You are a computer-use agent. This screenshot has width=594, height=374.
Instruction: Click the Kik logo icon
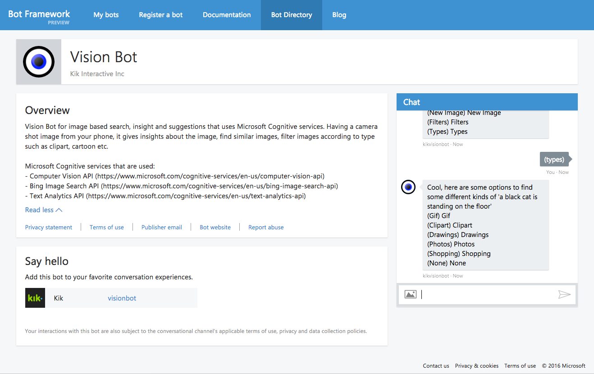pos(35,298)
